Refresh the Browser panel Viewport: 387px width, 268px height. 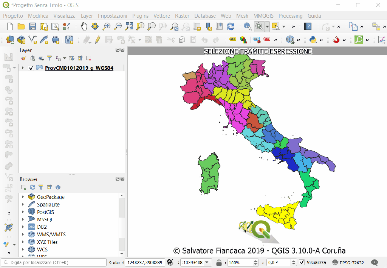point(32,187)
